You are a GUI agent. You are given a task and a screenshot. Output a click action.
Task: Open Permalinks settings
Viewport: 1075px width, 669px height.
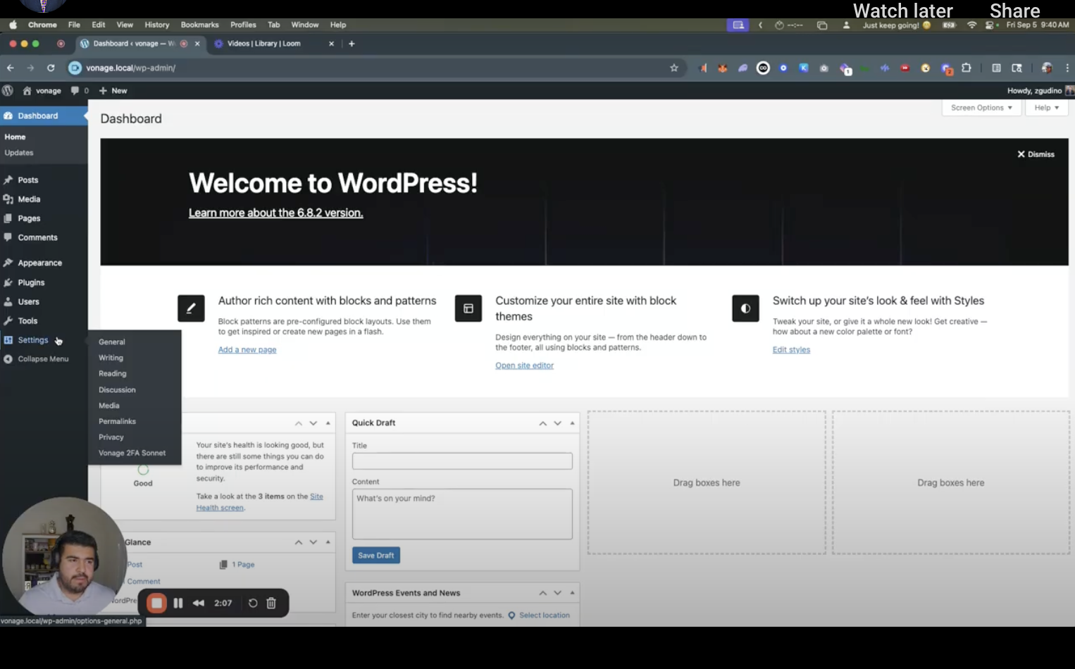click(x=117, y=422)
